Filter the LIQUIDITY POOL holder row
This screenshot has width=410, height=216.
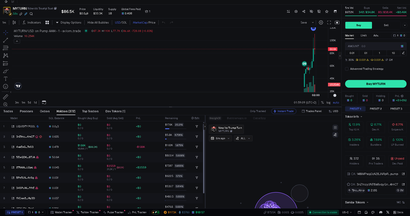coord(197,126)
